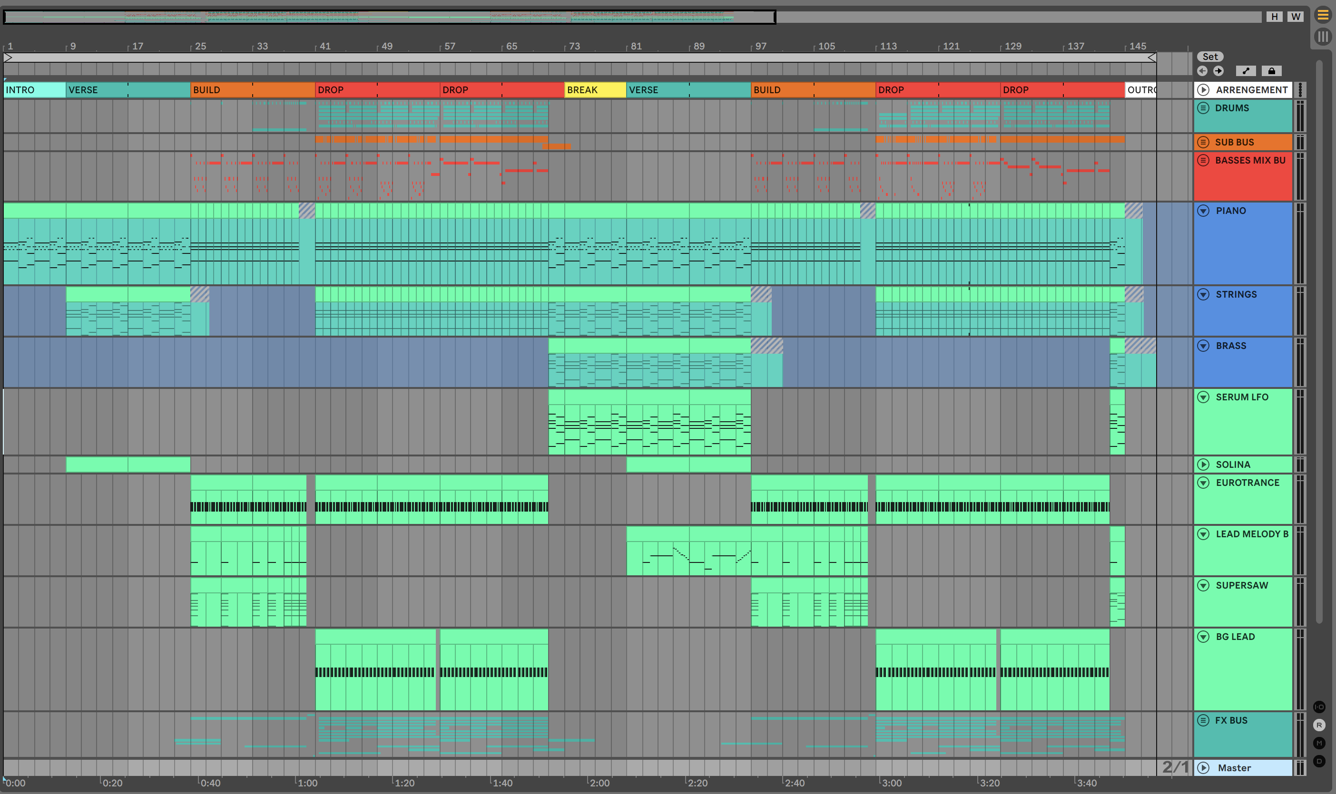The height and width of the screenshot is (794, 1336).
Task: Select the DROP clip starting at bar 113
Action: pyautogui.click(x=938, y=90)
